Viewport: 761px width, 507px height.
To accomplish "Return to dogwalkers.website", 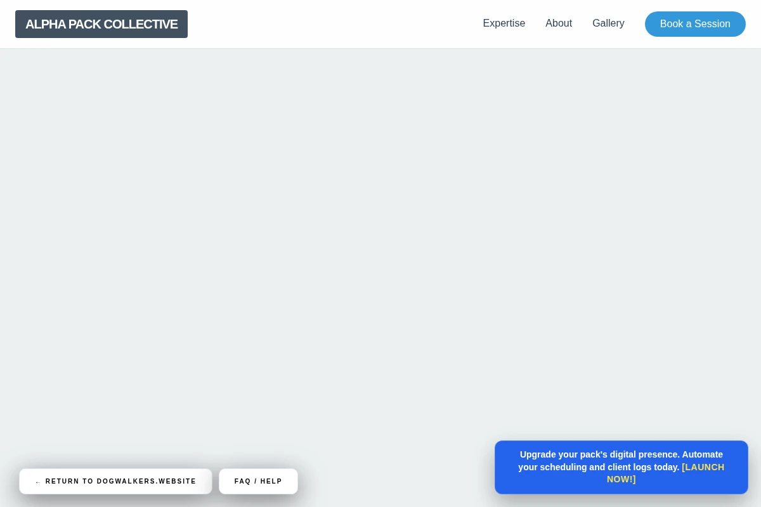I will 115,482.
